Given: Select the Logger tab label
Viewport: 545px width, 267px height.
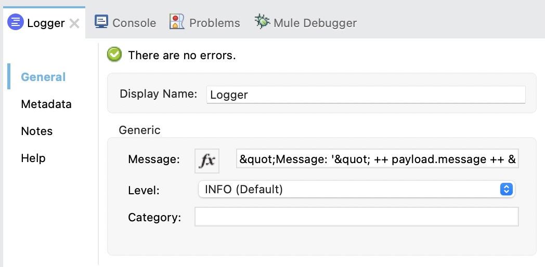Looking at the screenshot, I should point(46,23).
